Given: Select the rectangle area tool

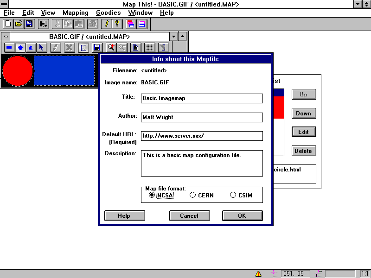Looking at the screenshot, I should tap(9, 47).
